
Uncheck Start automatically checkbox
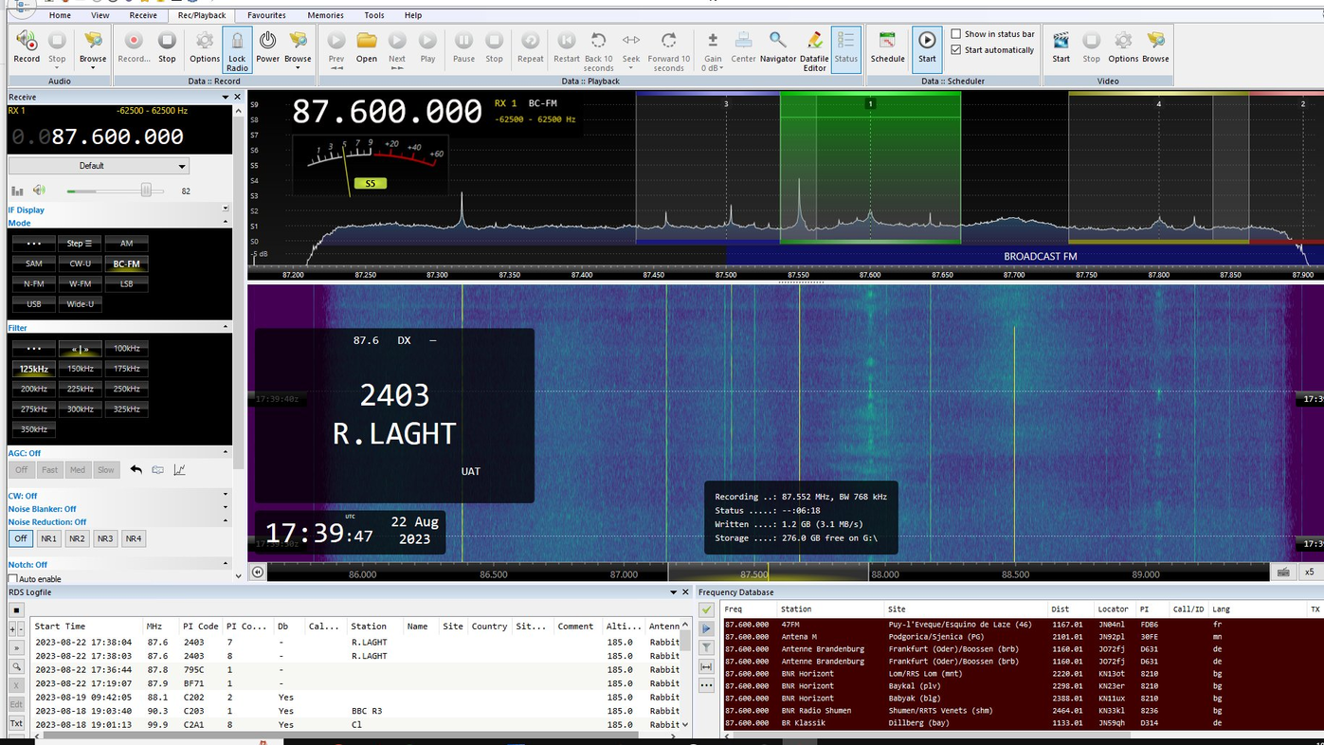coord(956,50)
